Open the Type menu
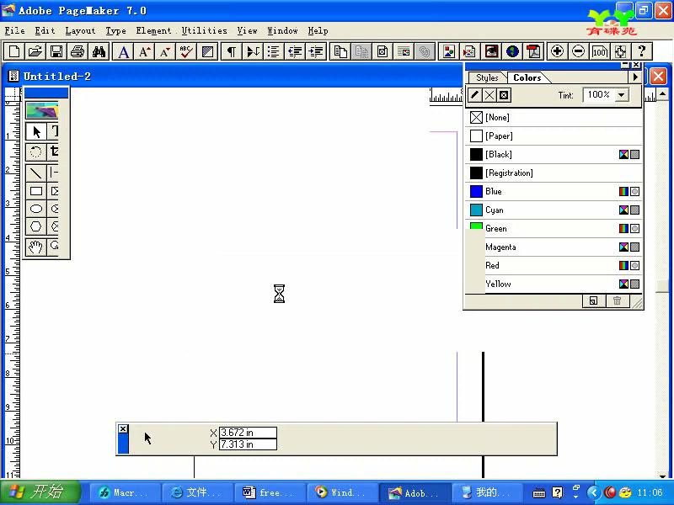This screenshot has height=505, width=674. coord(115,30)
